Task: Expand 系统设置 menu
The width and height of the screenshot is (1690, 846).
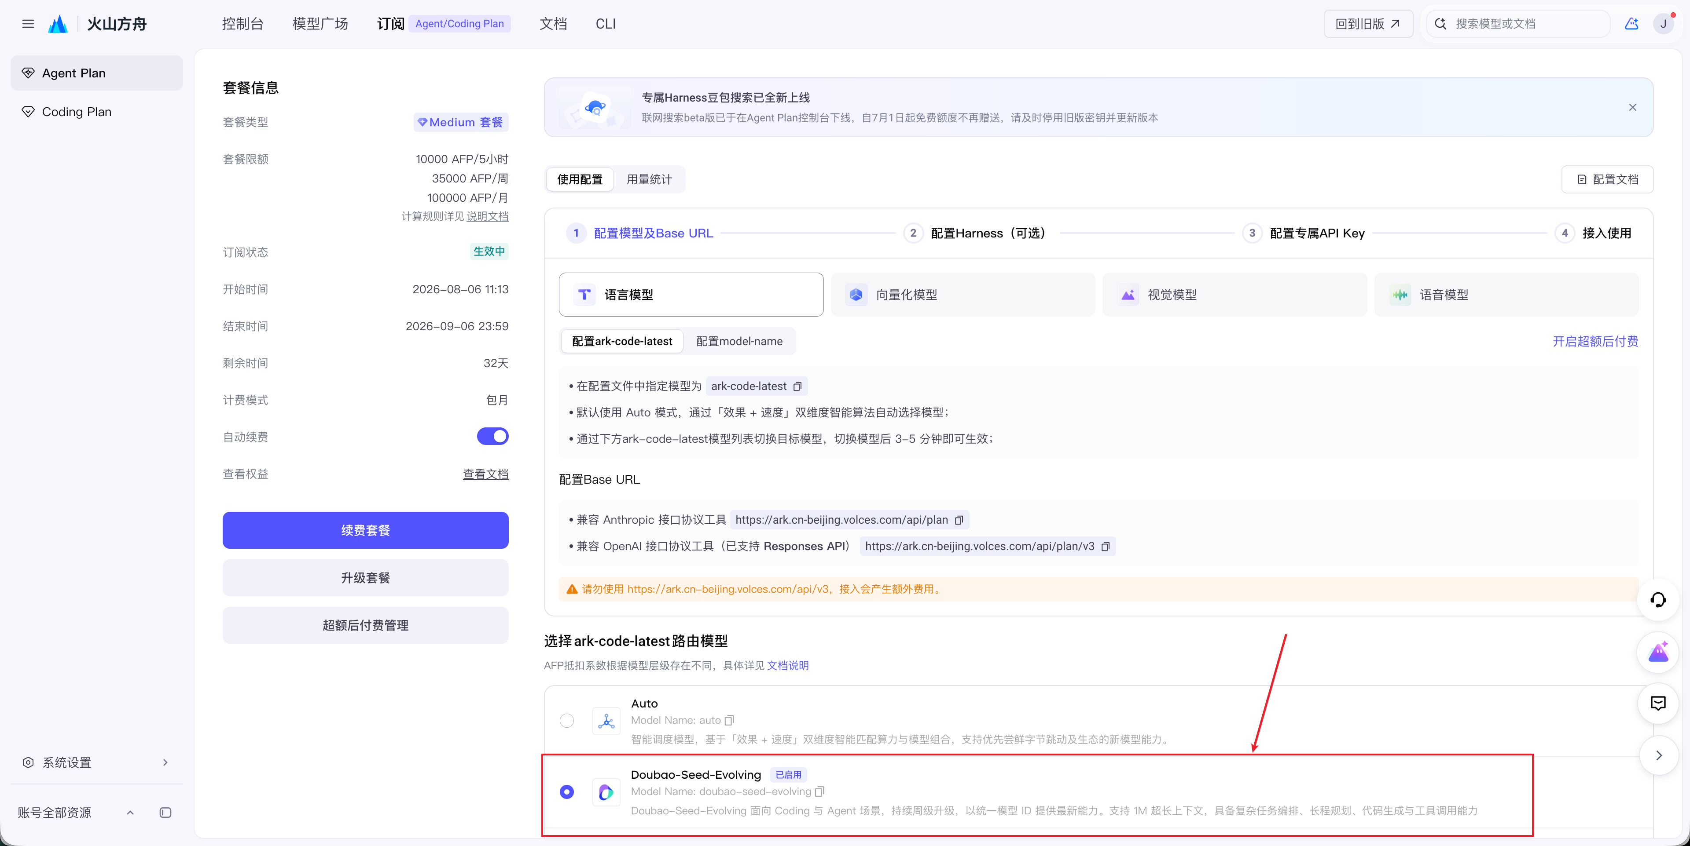Action: (96, 762)
